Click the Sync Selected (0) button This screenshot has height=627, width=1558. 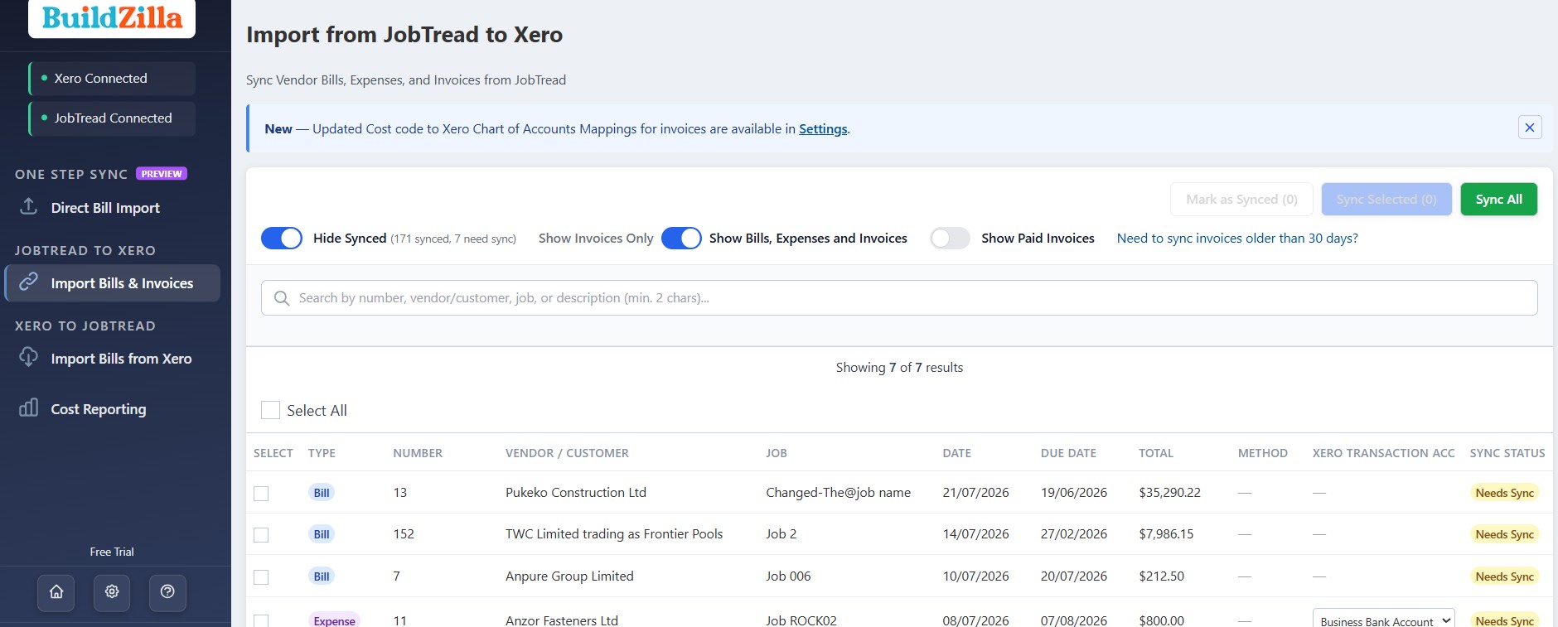point(1386,199)
